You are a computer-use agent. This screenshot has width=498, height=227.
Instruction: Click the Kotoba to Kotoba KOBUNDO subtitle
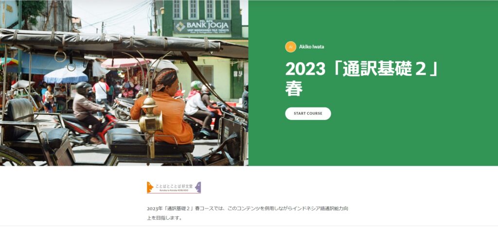pos(174,191)
